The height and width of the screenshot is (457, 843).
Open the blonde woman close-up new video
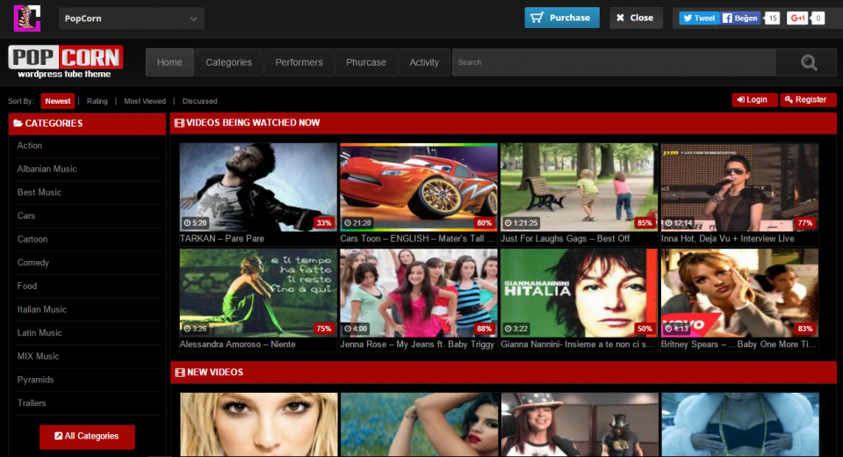pyautogui.click(x=258, y=424)
